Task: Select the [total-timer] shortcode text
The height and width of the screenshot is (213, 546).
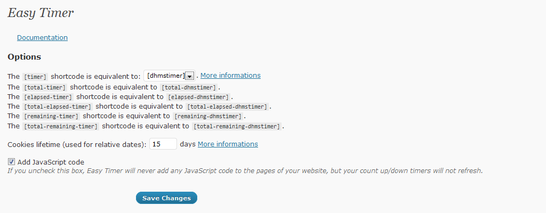Action: (x=45, y=87)
